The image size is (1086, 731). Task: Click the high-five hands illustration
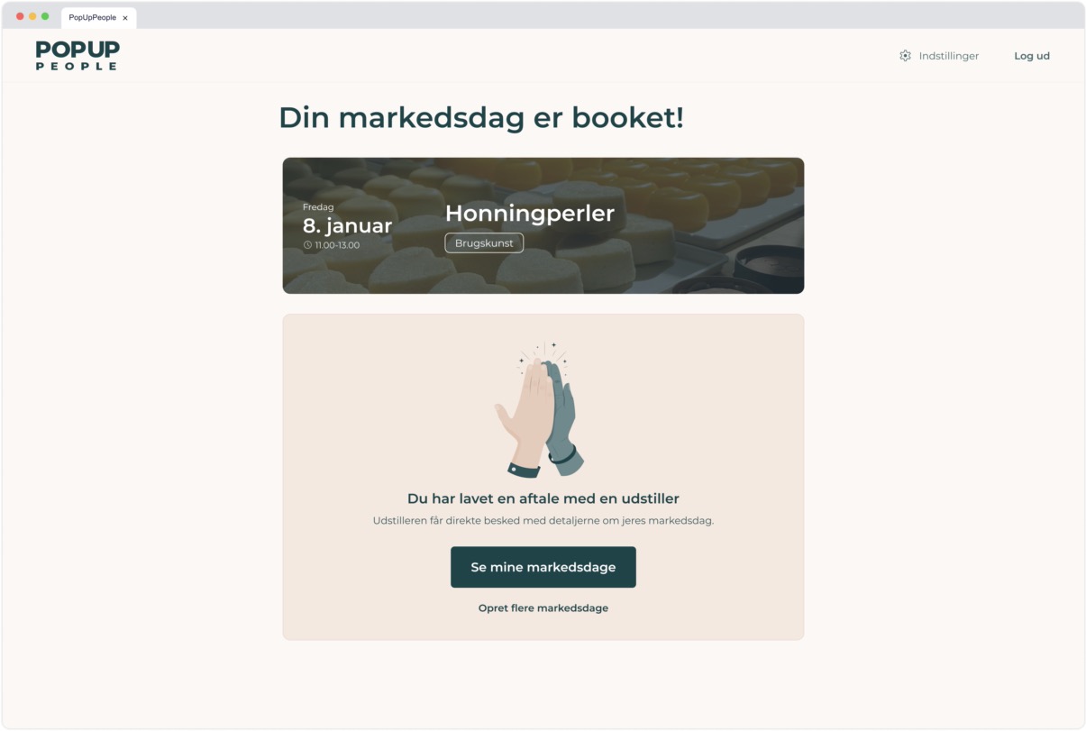(542, 410)
